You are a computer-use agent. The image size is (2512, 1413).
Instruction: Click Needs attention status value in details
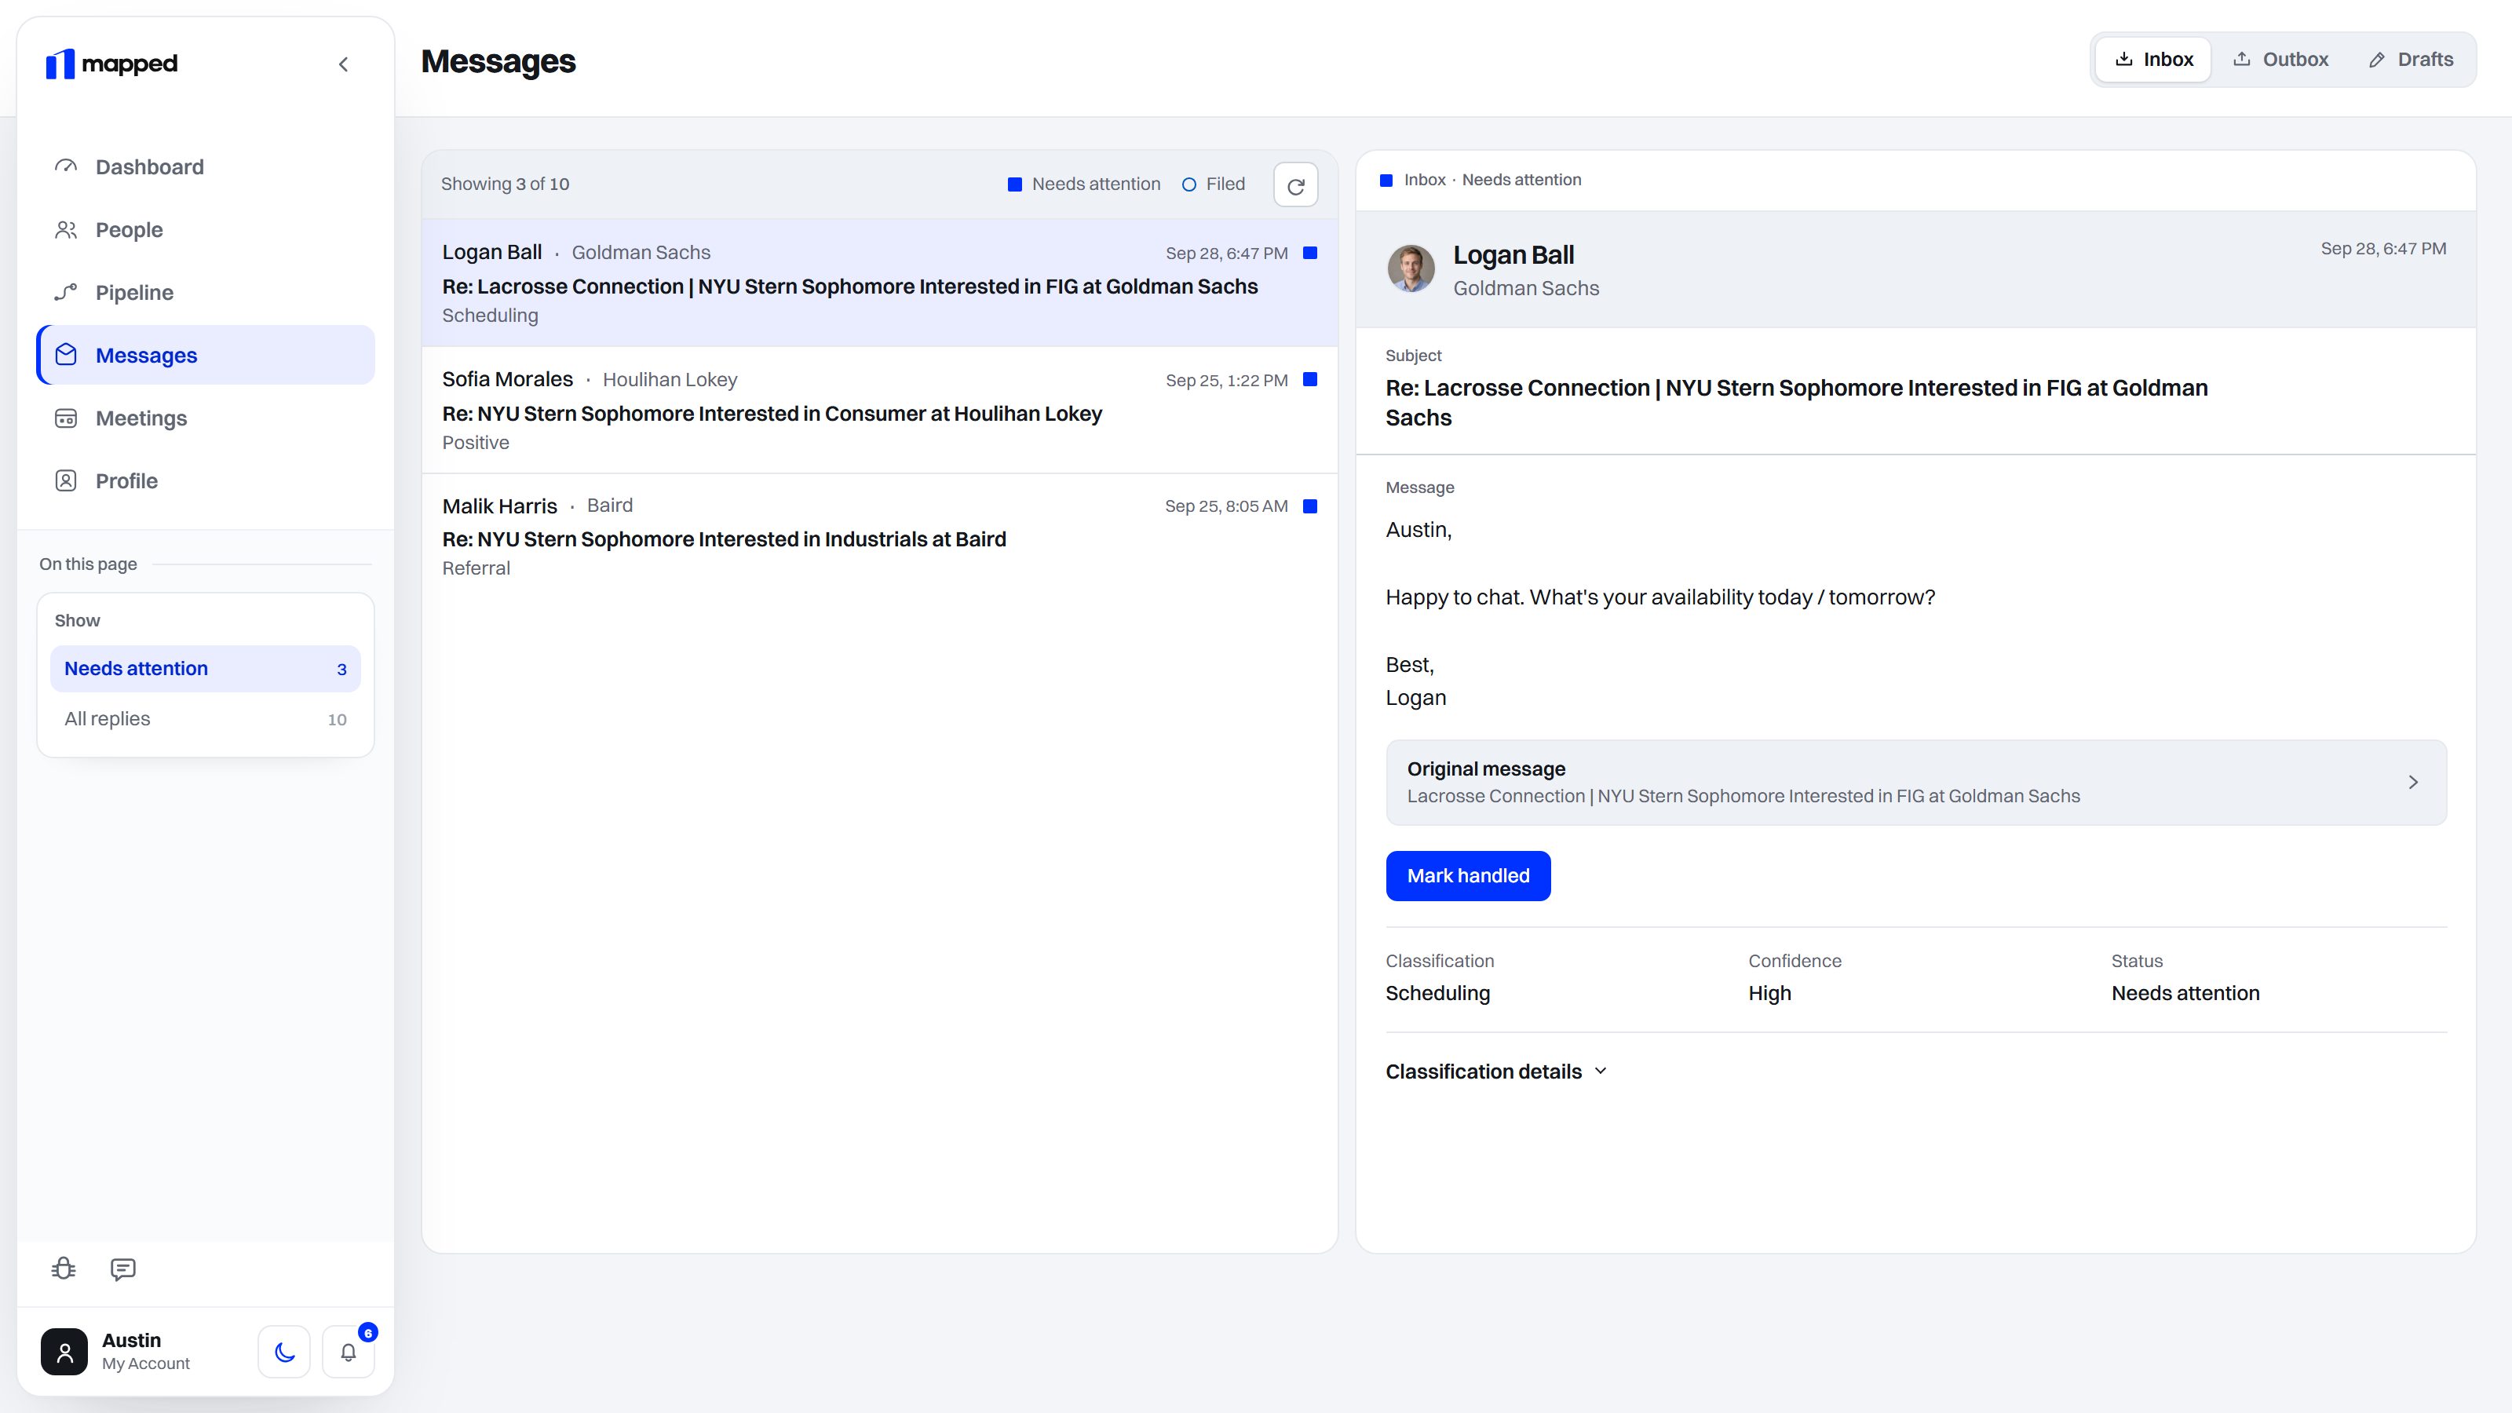tap(2185, 993)
